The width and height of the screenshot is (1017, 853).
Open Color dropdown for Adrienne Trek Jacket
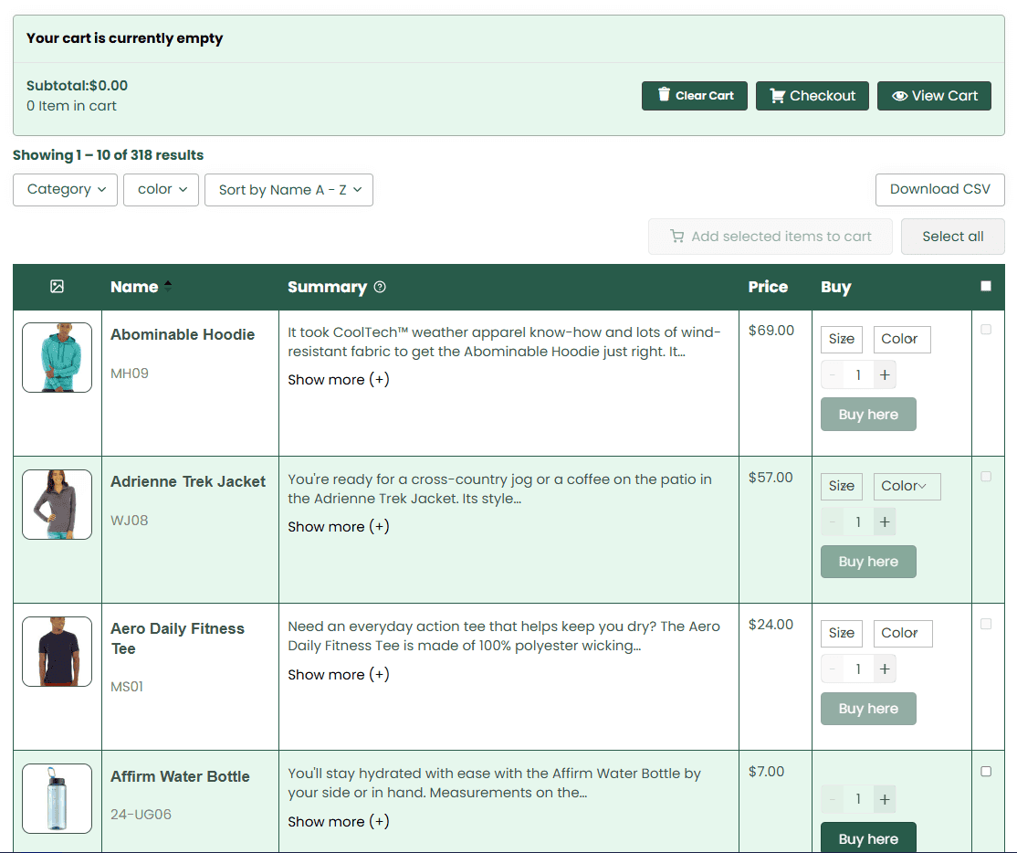pos(906,487)
